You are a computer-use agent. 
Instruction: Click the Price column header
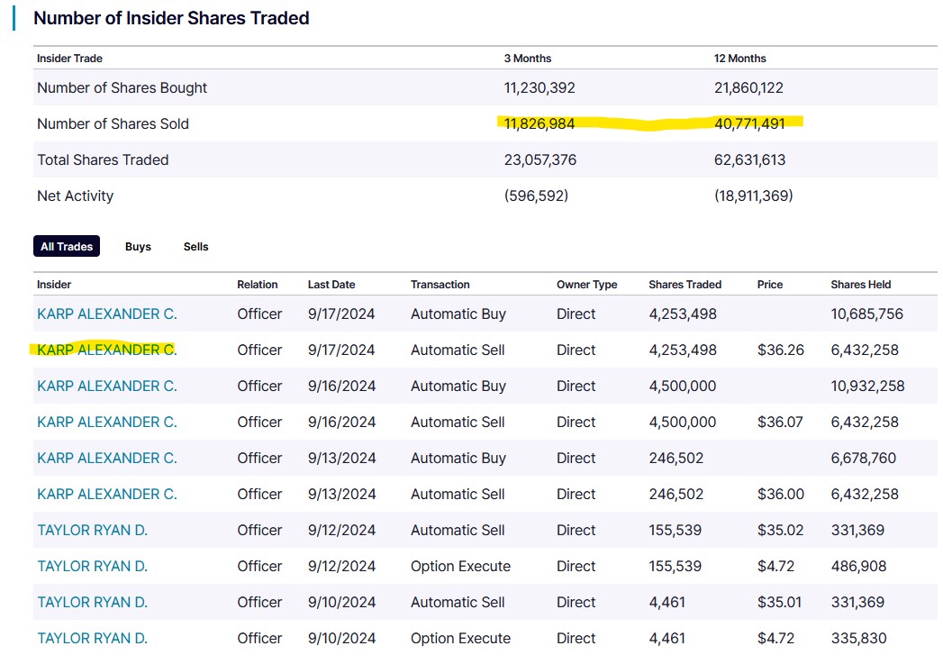click(x=770, y=285)
